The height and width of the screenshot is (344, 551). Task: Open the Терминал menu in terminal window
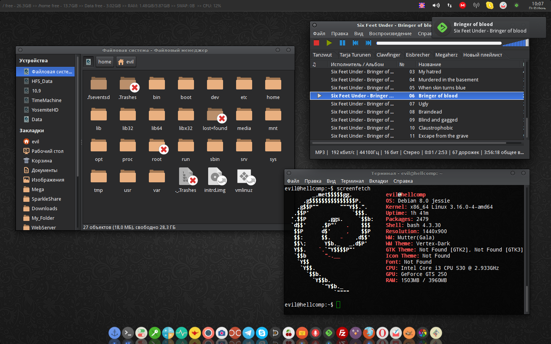[x=352, y=181]
